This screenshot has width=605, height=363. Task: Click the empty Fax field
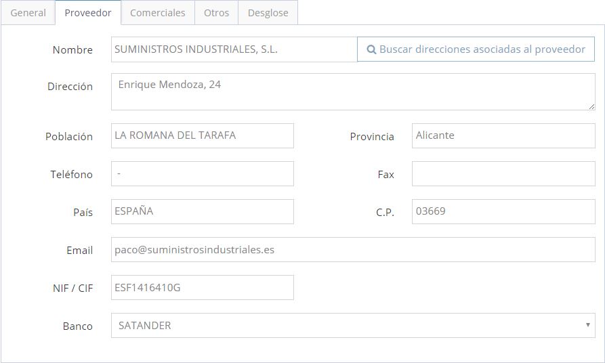point(503,173)
